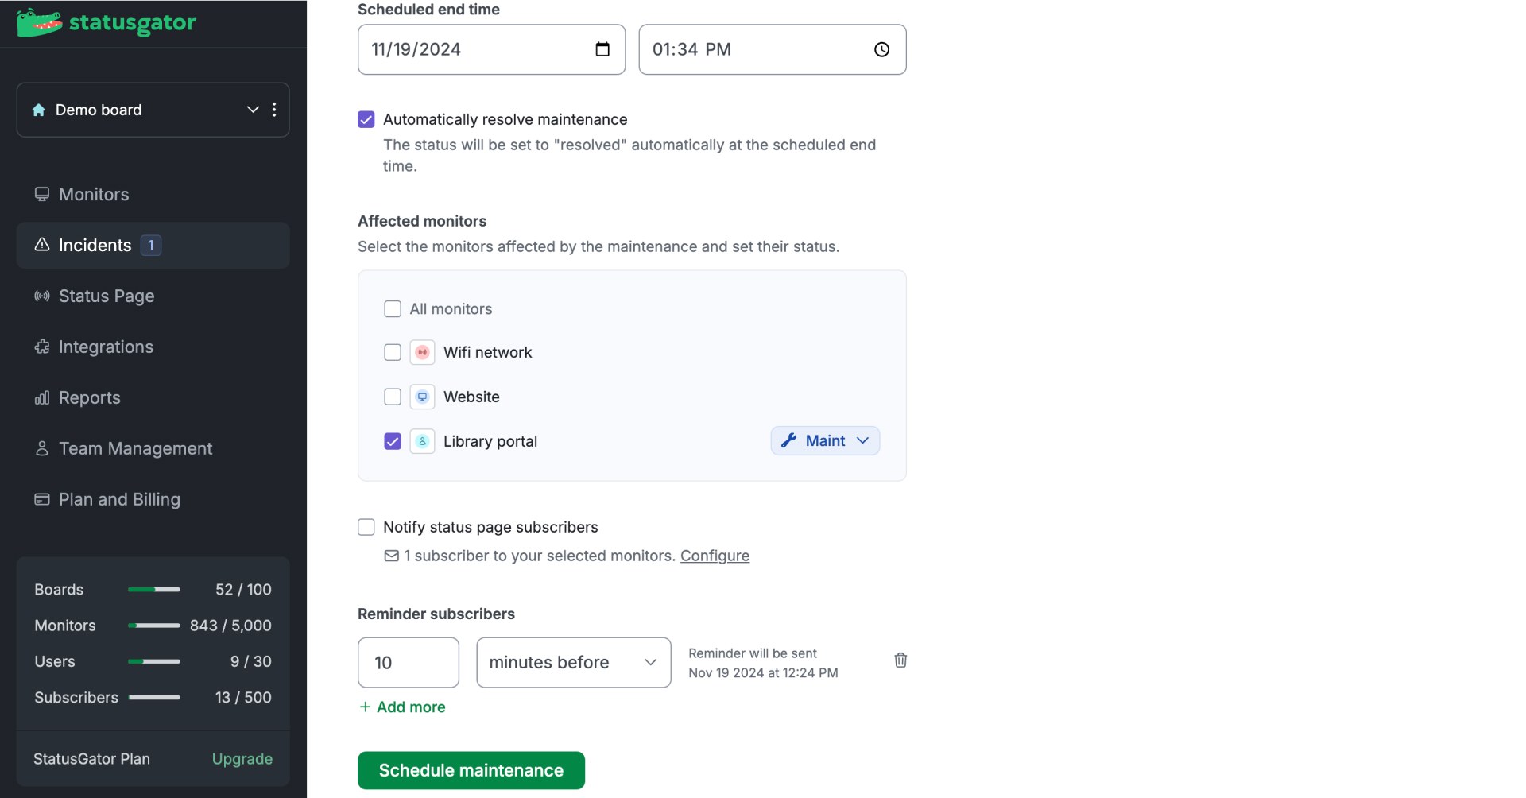
Task: Click the Add more reminder link
Action: pos(402,707)
